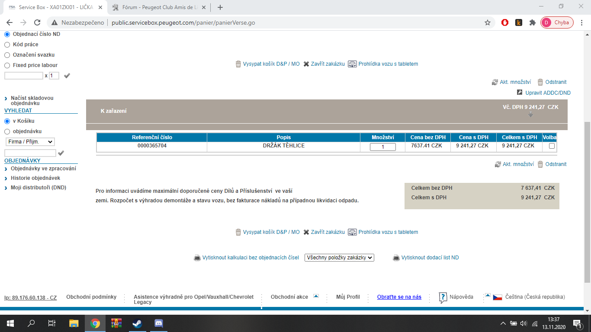Click the Odstranit link below the table
Screen dimensions: 591x332
coord(556,164)
